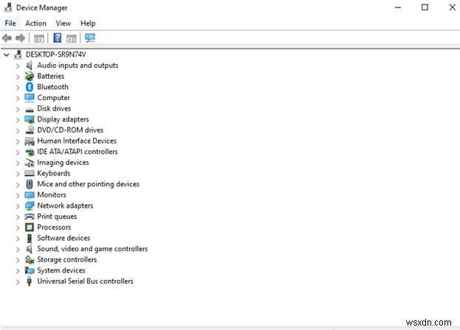Click the Forward arrow toolbar icon
This screenshot has height=330, width=460.
tap(20, 38)
